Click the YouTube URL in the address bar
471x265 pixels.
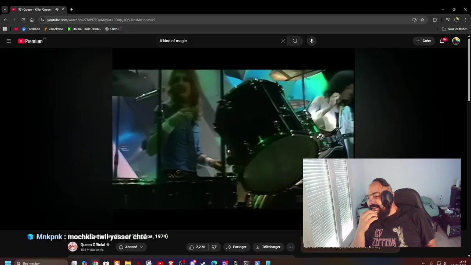click(101, 20)
